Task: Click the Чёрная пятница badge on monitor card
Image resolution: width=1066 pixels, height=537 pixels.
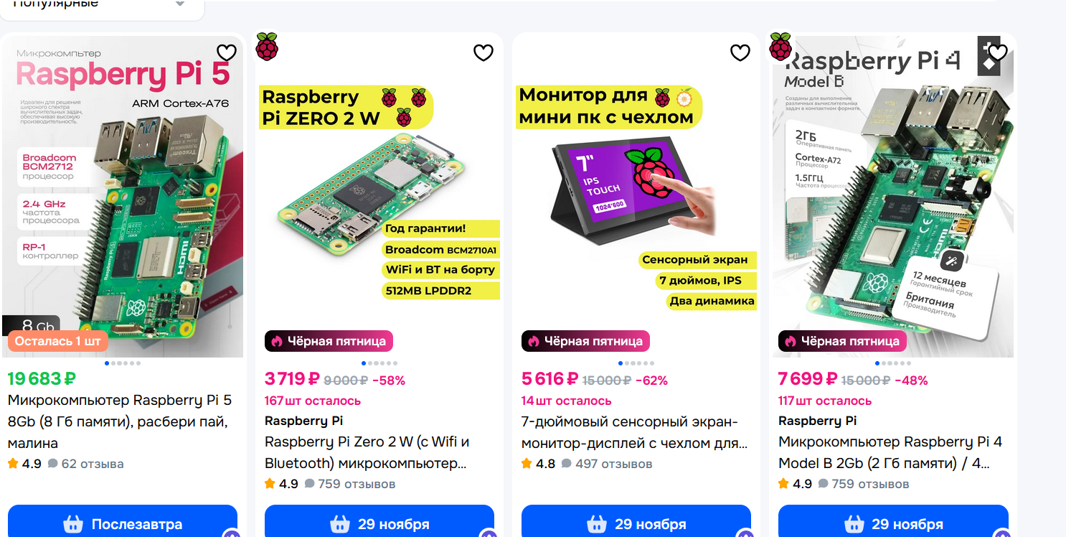Action: coord(585,341)
